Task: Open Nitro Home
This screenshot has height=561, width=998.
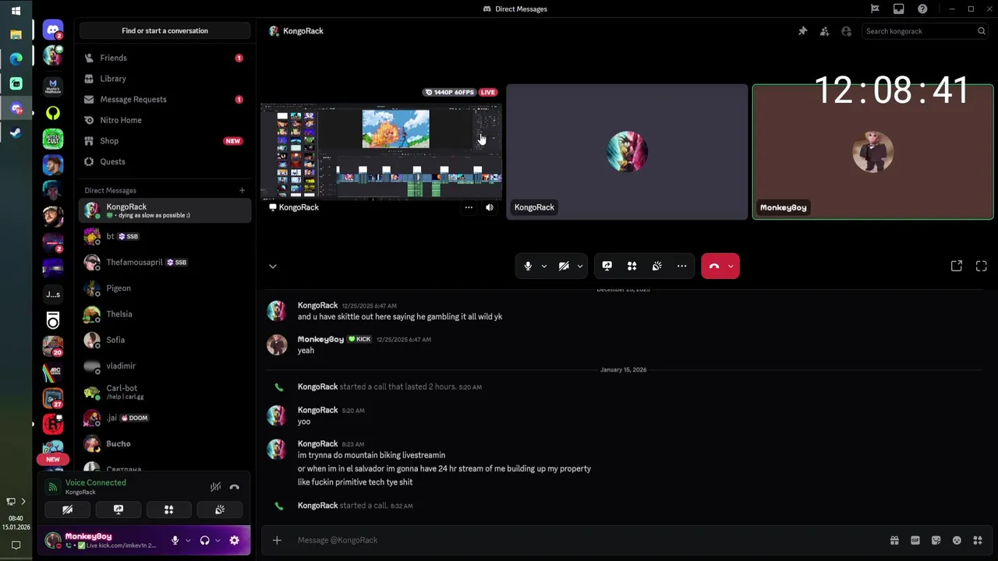Action: [x=165, y=120]
